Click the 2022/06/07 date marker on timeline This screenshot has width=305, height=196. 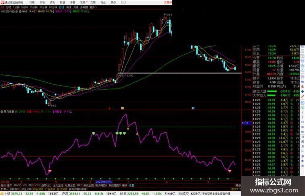click(x=104, y=182)
